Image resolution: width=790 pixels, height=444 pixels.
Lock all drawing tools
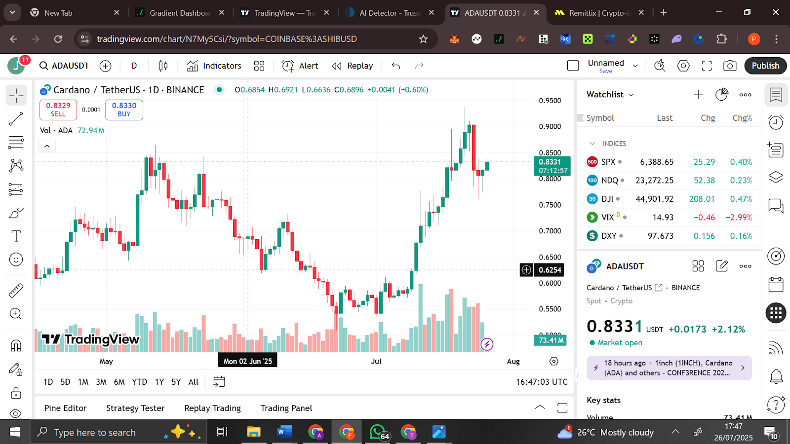coord(16,393)
